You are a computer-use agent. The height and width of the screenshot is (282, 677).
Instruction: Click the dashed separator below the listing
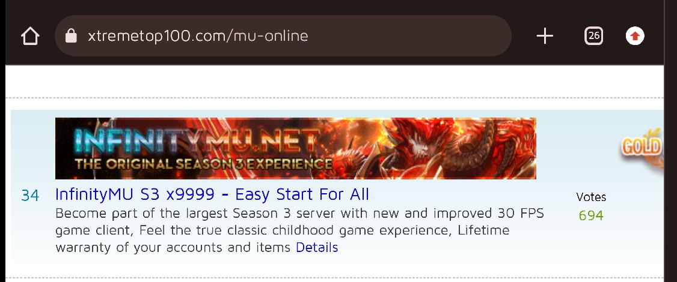335,278
